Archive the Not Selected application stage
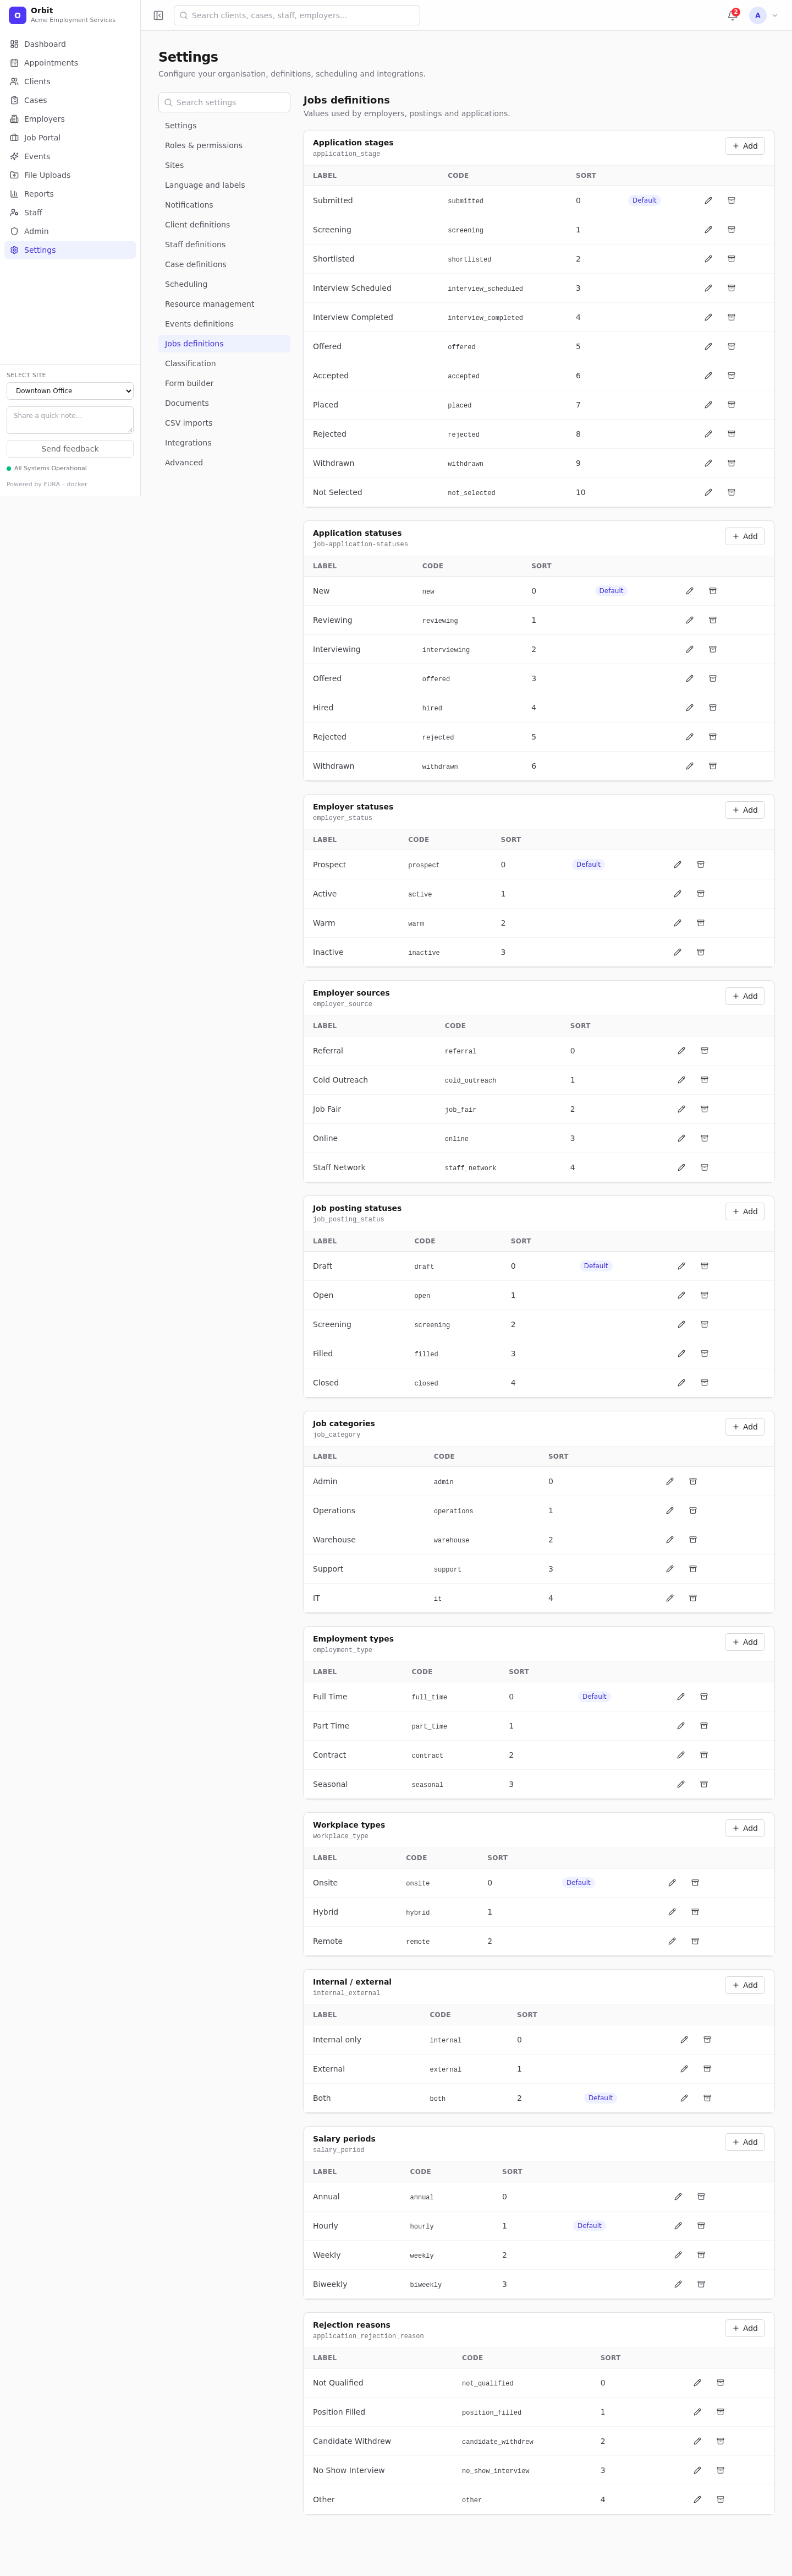Screen dimensions: 792x2576 coord(731,492)
